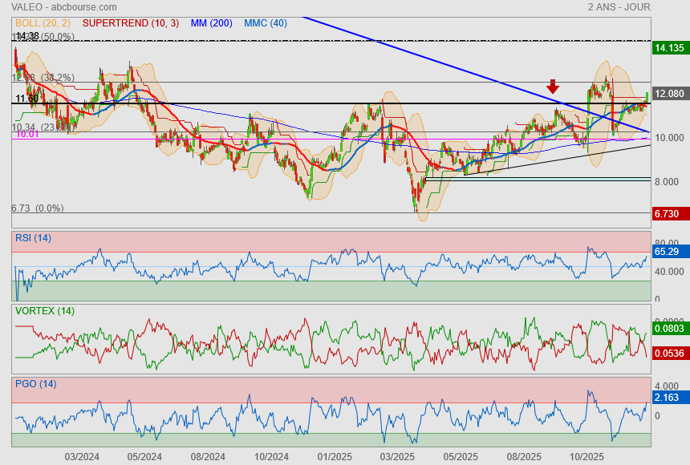This screenshot has height=465, width=690.
Task: Click the 10/2025 date on time axis
Action: point(586,456)
